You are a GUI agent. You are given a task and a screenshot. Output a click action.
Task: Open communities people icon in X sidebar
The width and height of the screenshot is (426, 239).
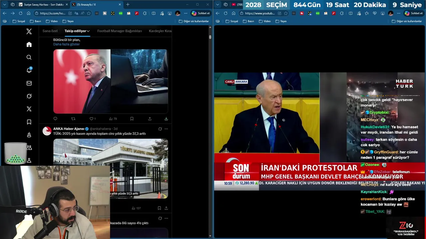pyautogui.click(x=29, y=148)
